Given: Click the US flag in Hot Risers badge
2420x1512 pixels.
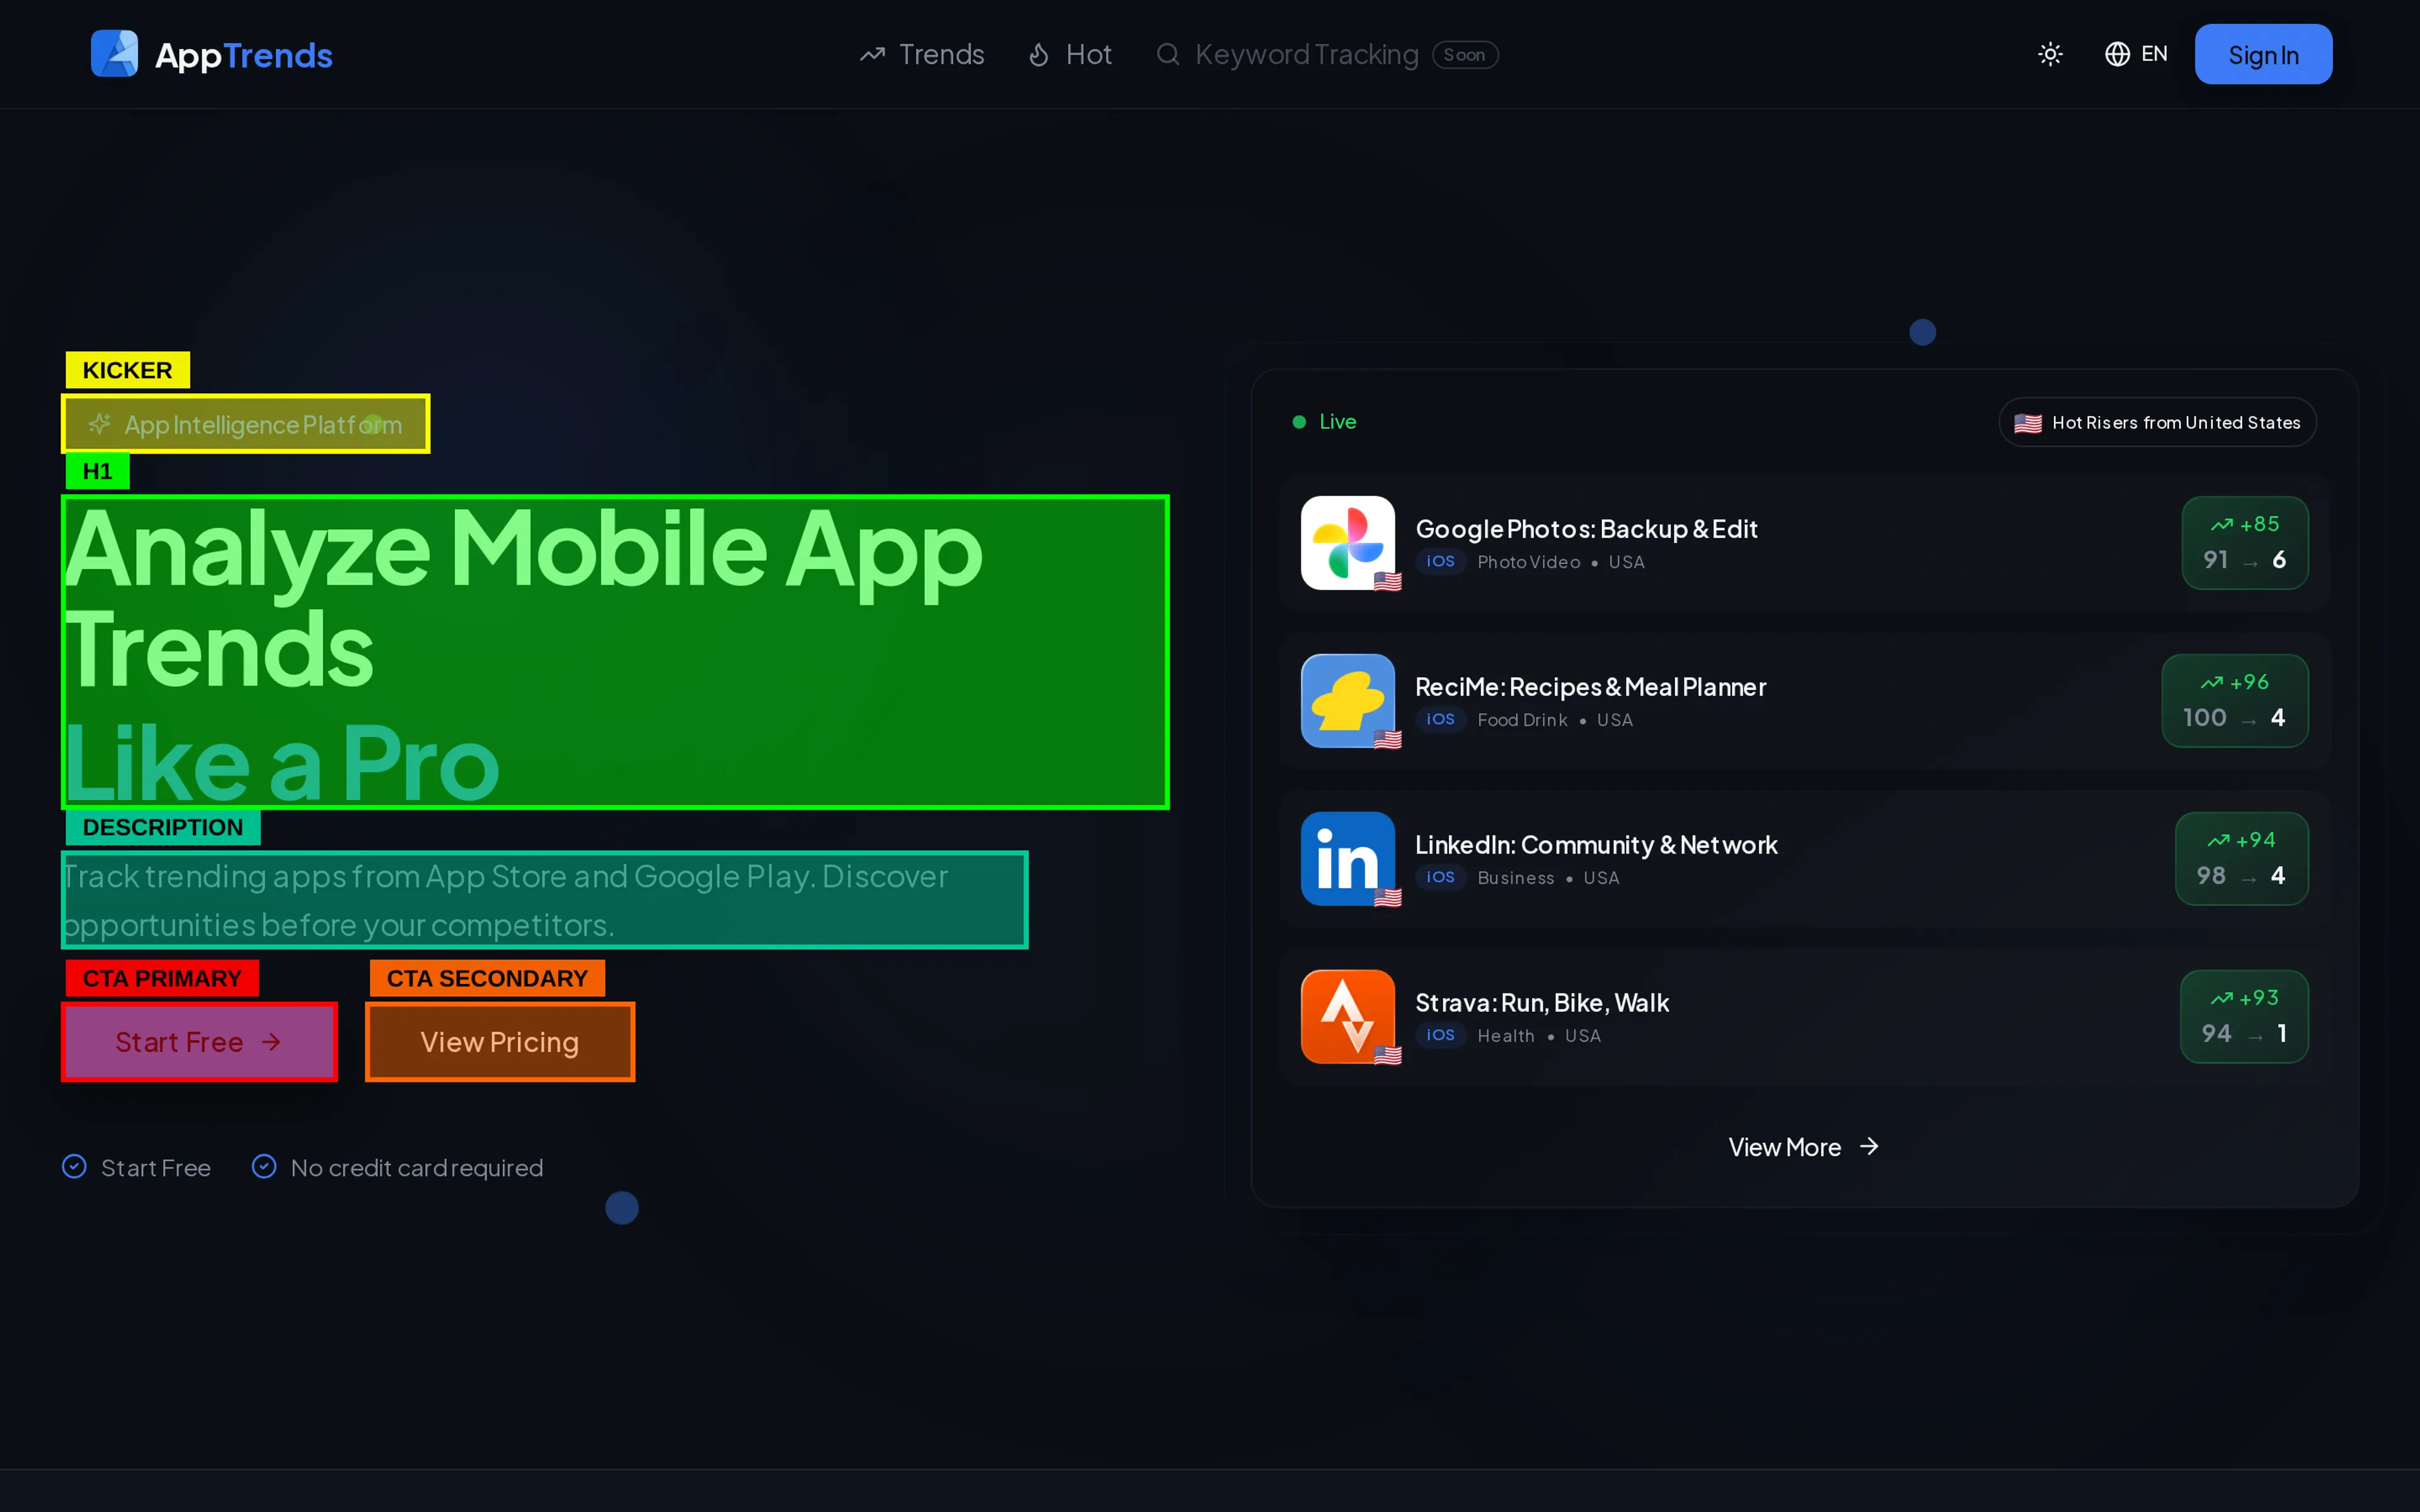Looking at the screenshot, I should (2027, 423).
